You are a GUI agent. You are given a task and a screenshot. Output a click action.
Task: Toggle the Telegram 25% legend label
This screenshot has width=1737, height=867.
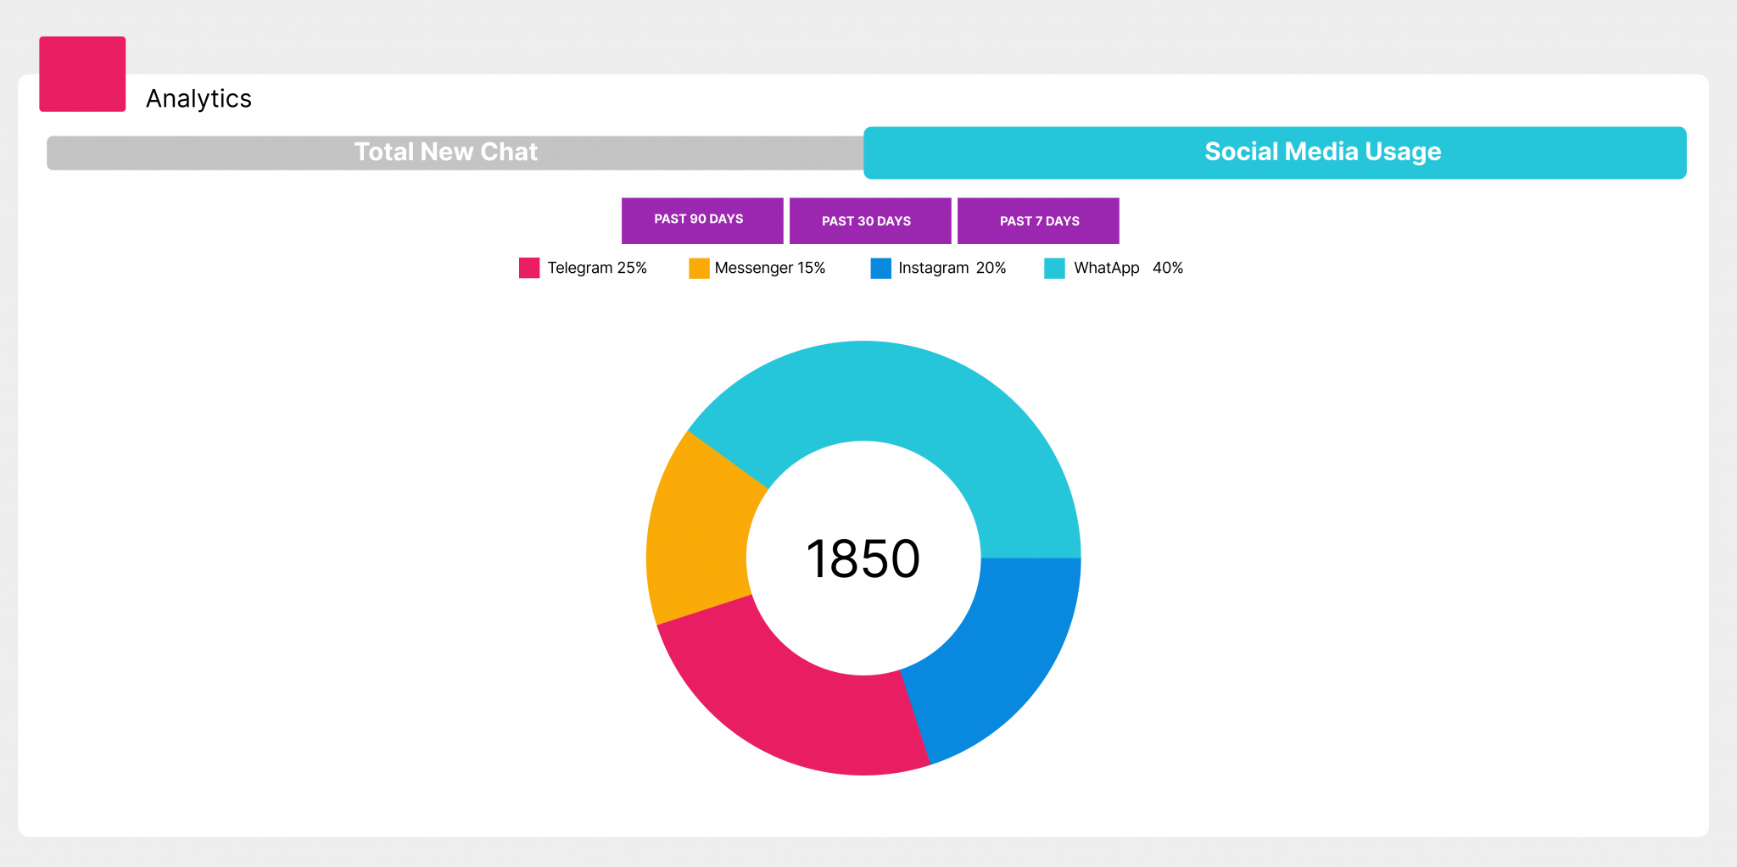[x=597, y=268]
